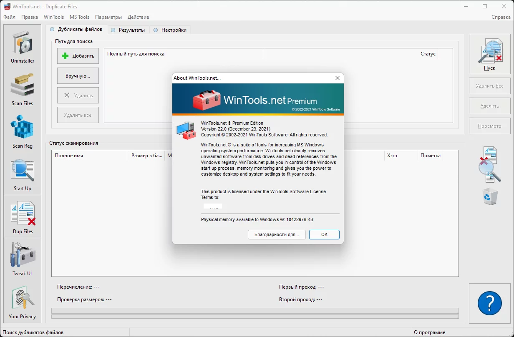The width and height of the screenshot is (514, 337).
Task: Click the WinTools.net app icon in title bar
Action: pyautogui.click(x=7, y=7)
